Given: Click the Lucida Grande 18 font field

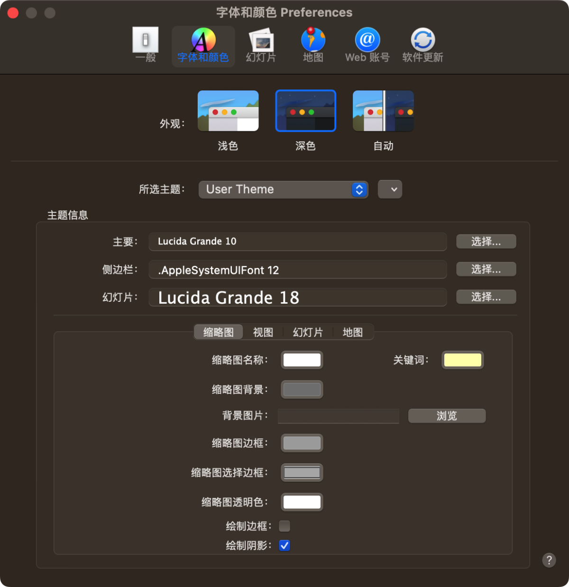Looking at the screenshot, I should (x=298, y=298).
